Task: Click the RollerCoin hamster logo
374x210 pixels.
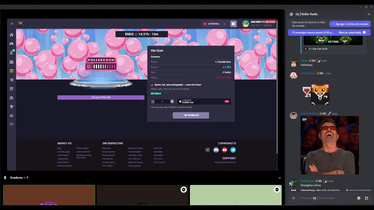Action: pos(21,24)
